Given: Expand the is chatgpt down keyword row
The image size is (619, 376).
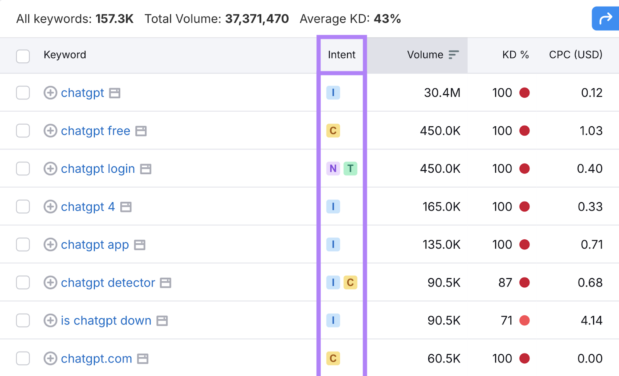Looking at the screenshot, I should (50, 320).
